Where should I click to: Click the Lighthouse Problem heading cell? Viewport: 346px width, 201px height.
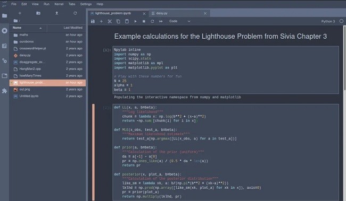[220, 36]
